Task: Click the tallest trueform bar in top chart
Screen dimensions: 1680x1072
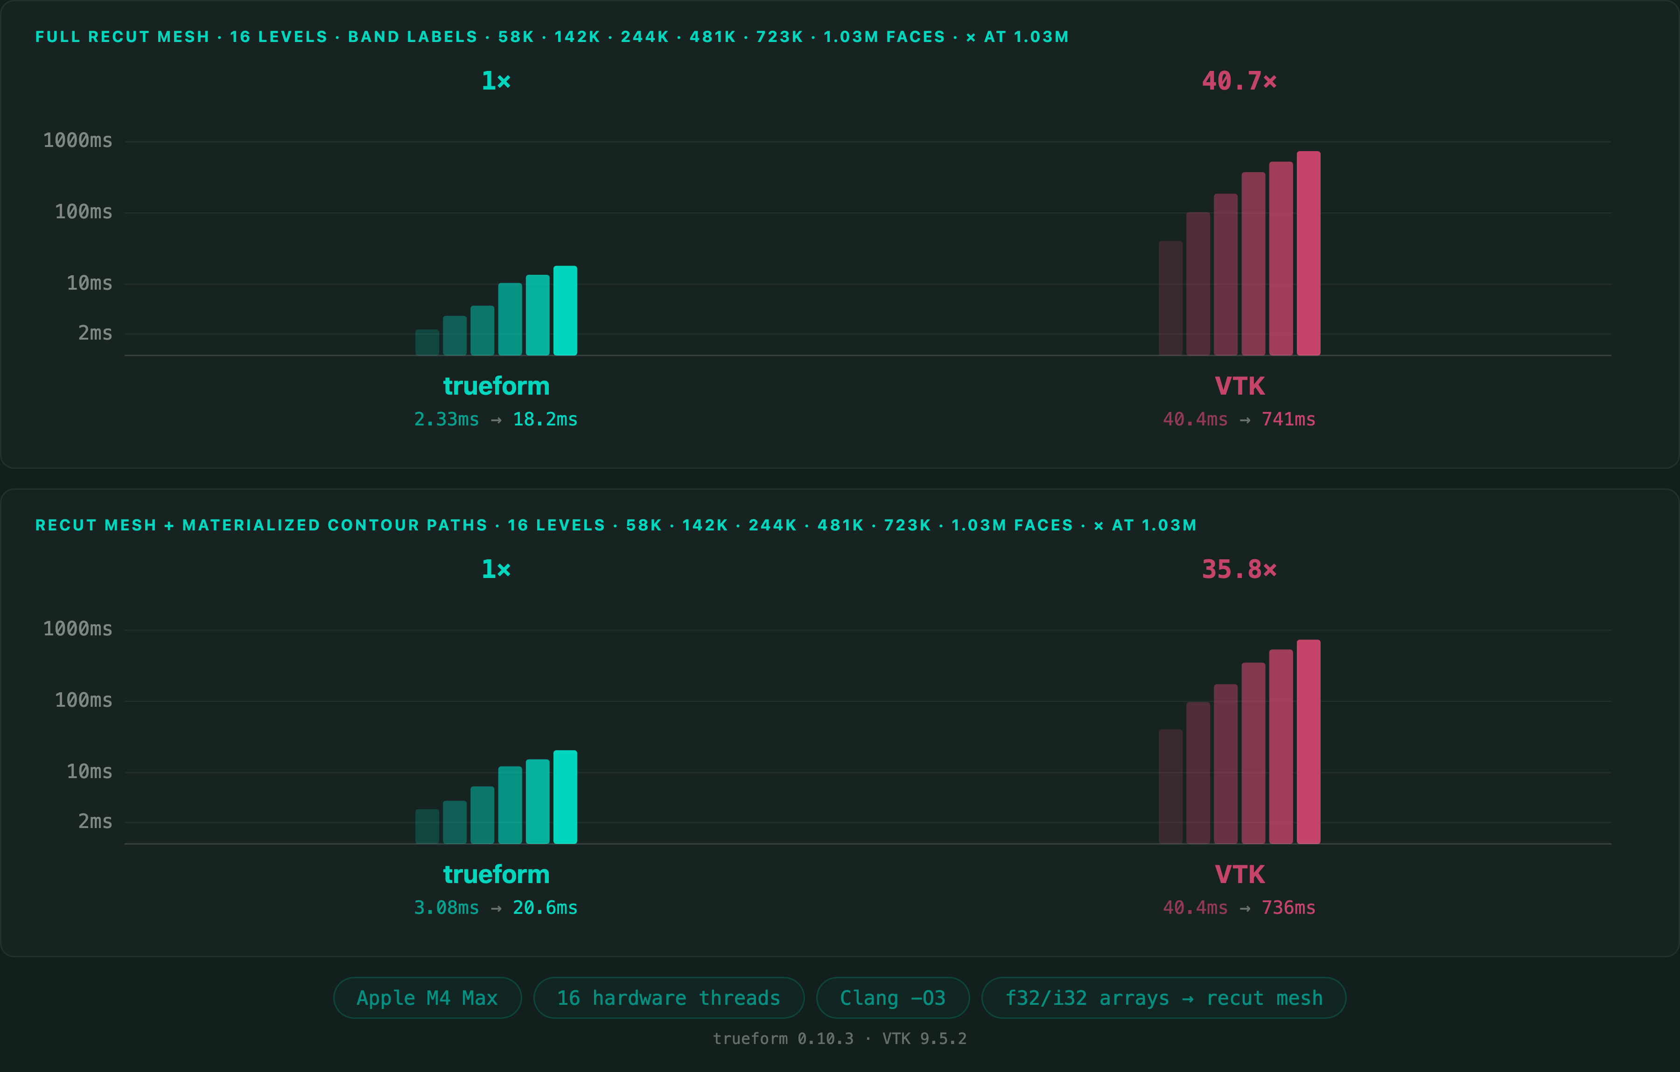Action: pos(565,310)
